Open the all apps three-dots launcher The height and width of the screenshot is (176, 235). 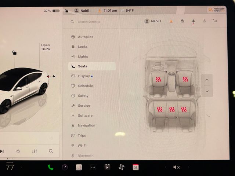[x=93, y=167]
